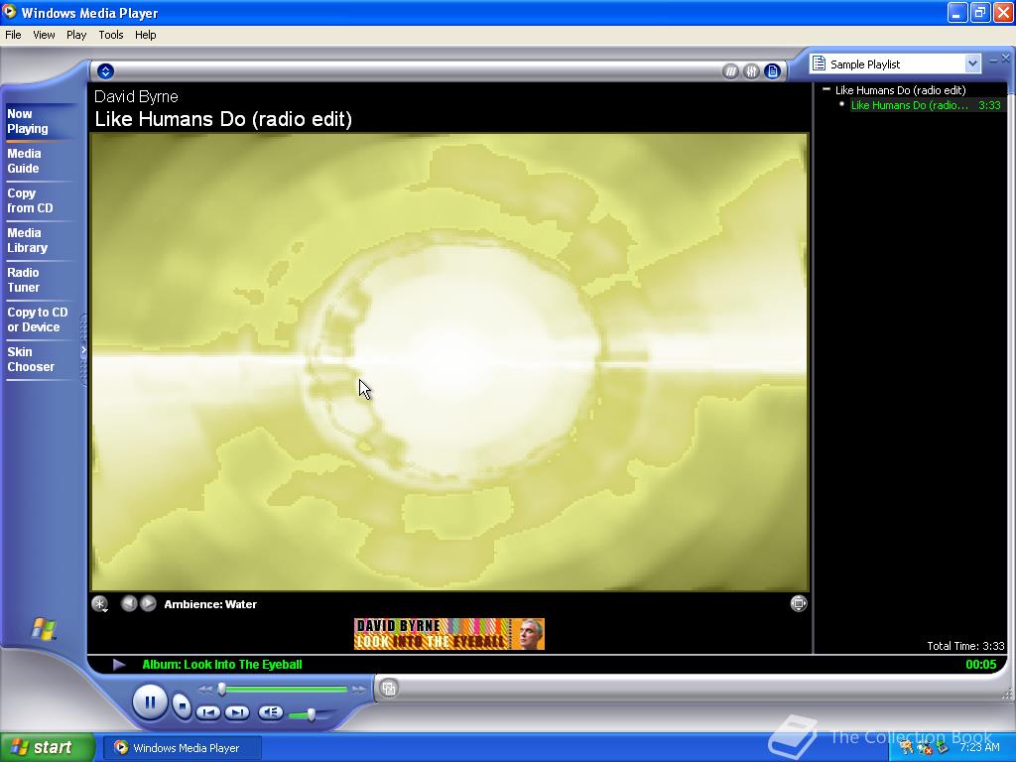The image size is (1016, 762).
Task: Collapse the taskbar with the side arrow
Action: coord(83,350)
